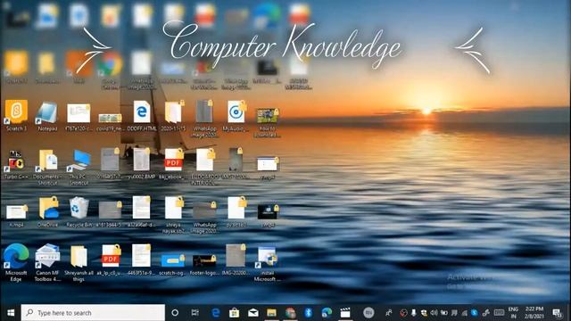
Task: Select the k.mp4 video file
Action: [x=16, y=216]
